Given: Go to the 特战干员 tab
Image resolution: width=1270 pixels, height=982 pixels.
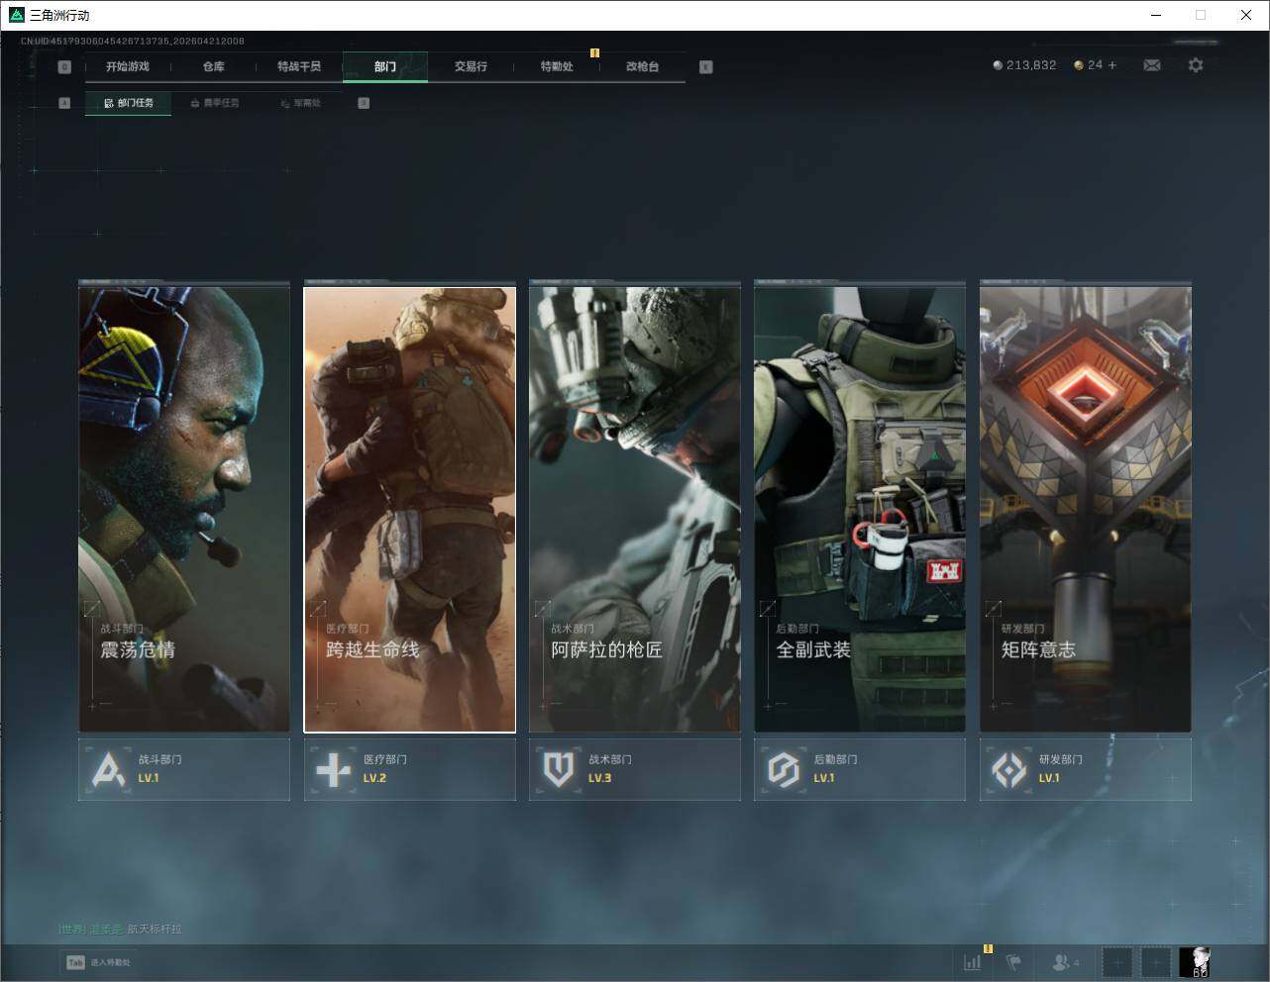Looking at the screenshot, I should click(x=299, y=66).
